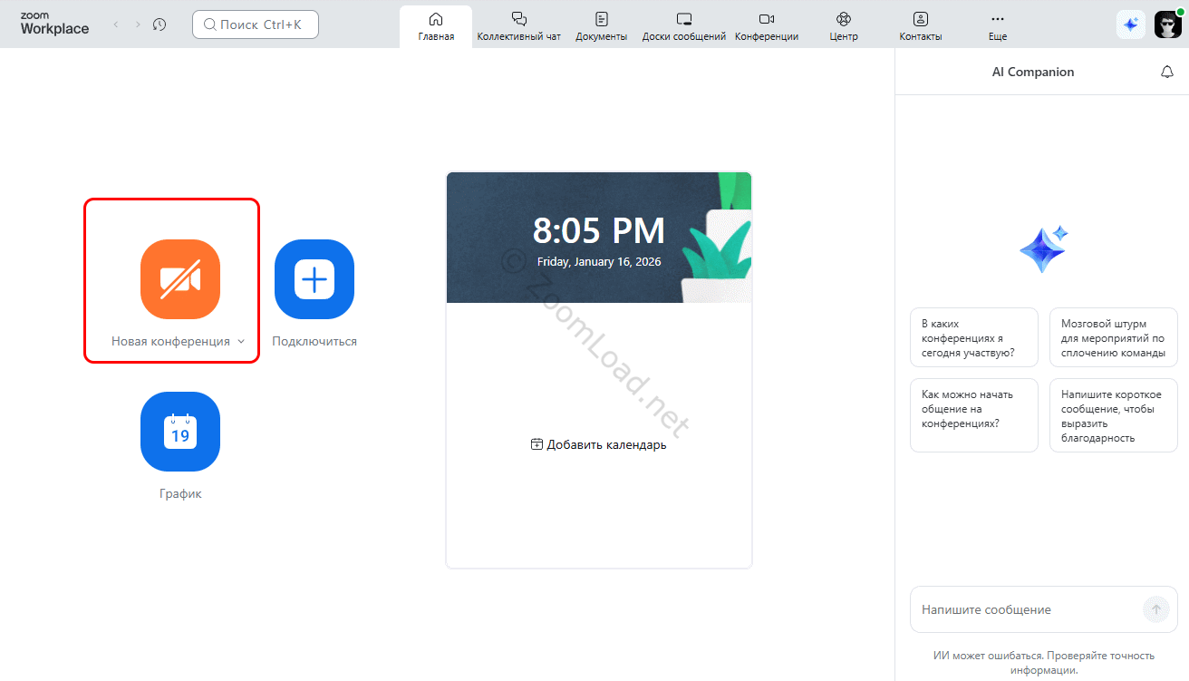Open the Документы tab
Viewport: 1189px width, 681px height.
[x=602, y=25]
